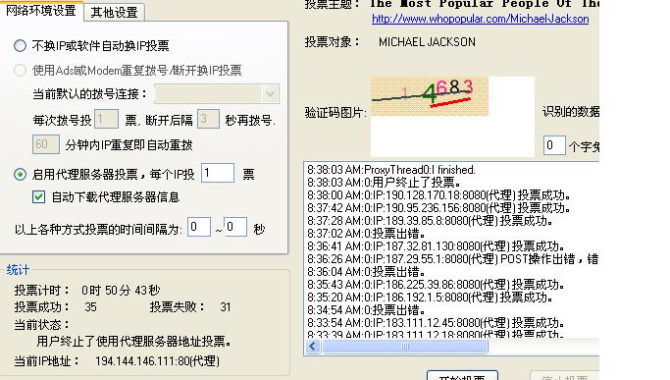Click the current IP 194.144.146.111:80

[157, 361]
